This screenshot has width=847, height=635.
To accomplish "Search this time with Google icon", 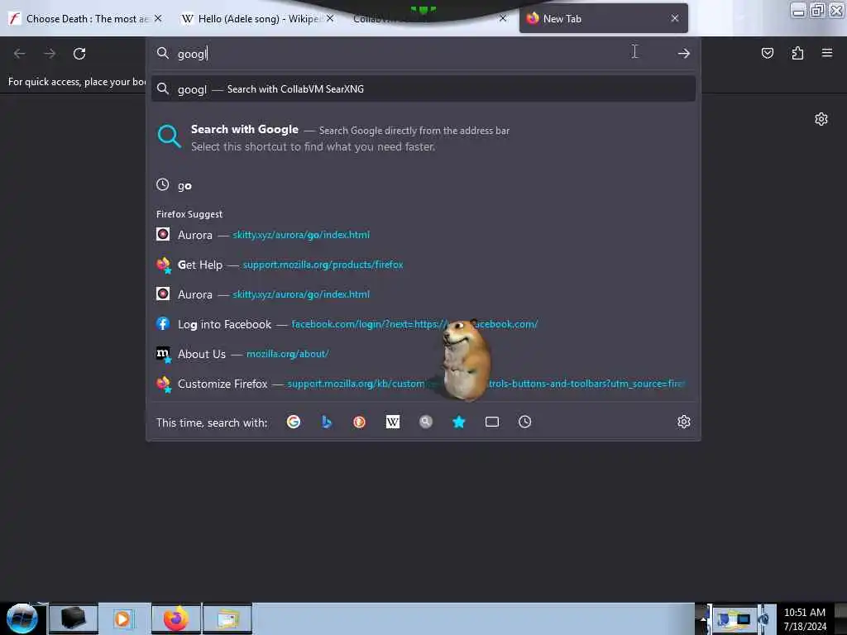I will [x=294, y=422].
